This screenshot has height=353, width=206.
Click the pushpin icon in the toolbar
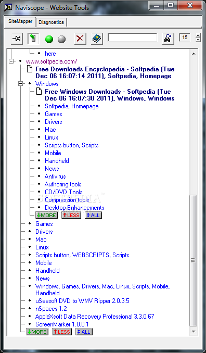point(17,39)
